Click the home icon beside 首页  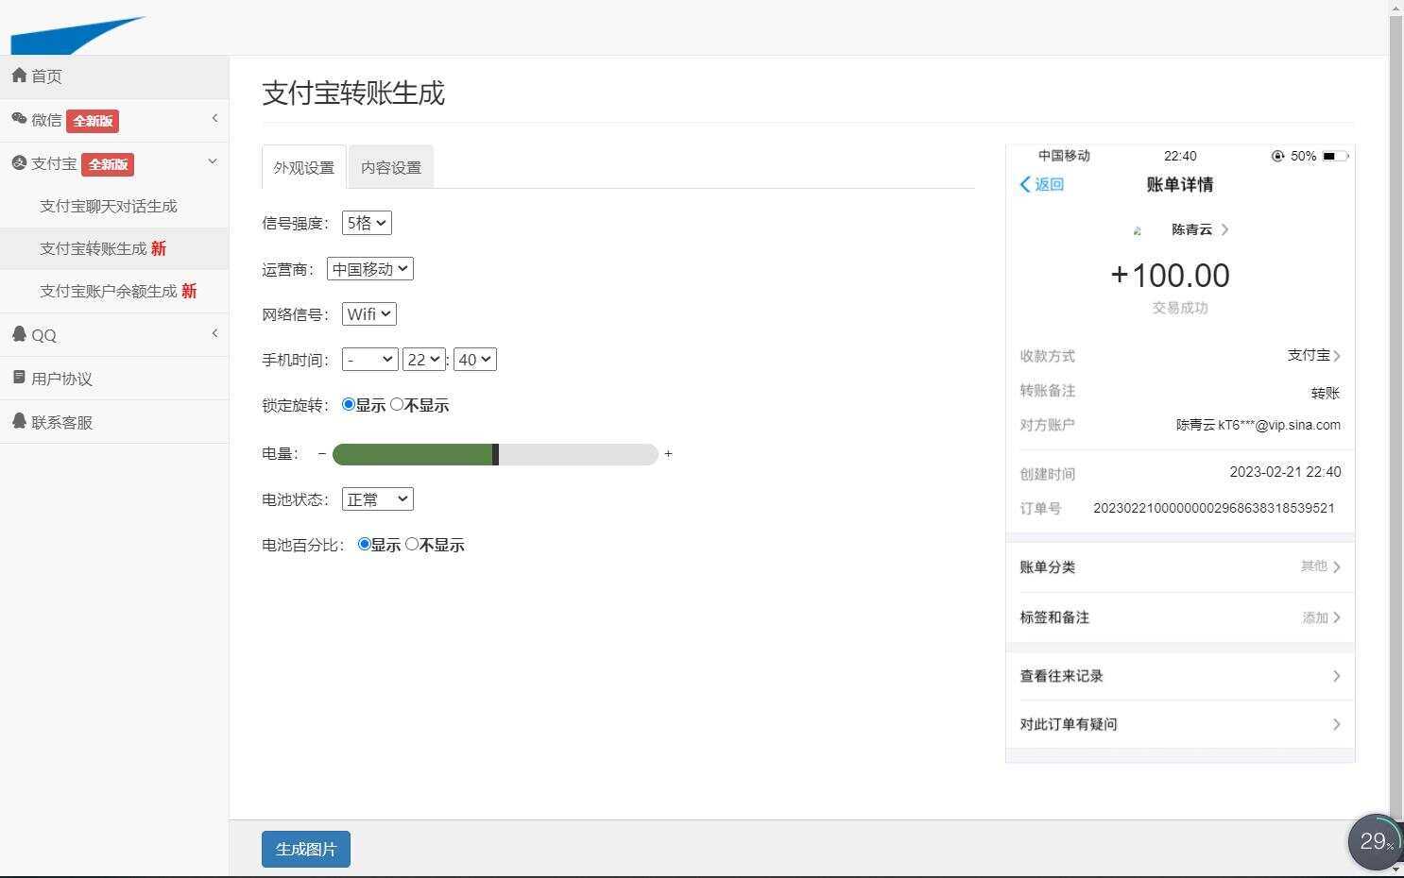(x=20, y=76)
